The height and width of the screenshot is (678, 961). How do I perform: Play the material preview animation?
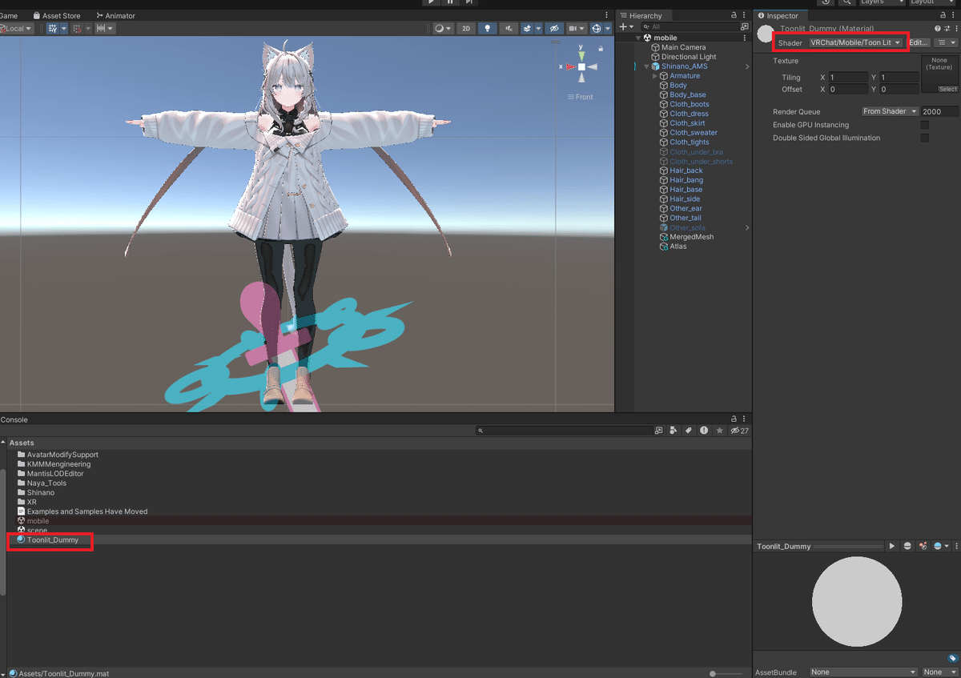[x=892, y=546]
